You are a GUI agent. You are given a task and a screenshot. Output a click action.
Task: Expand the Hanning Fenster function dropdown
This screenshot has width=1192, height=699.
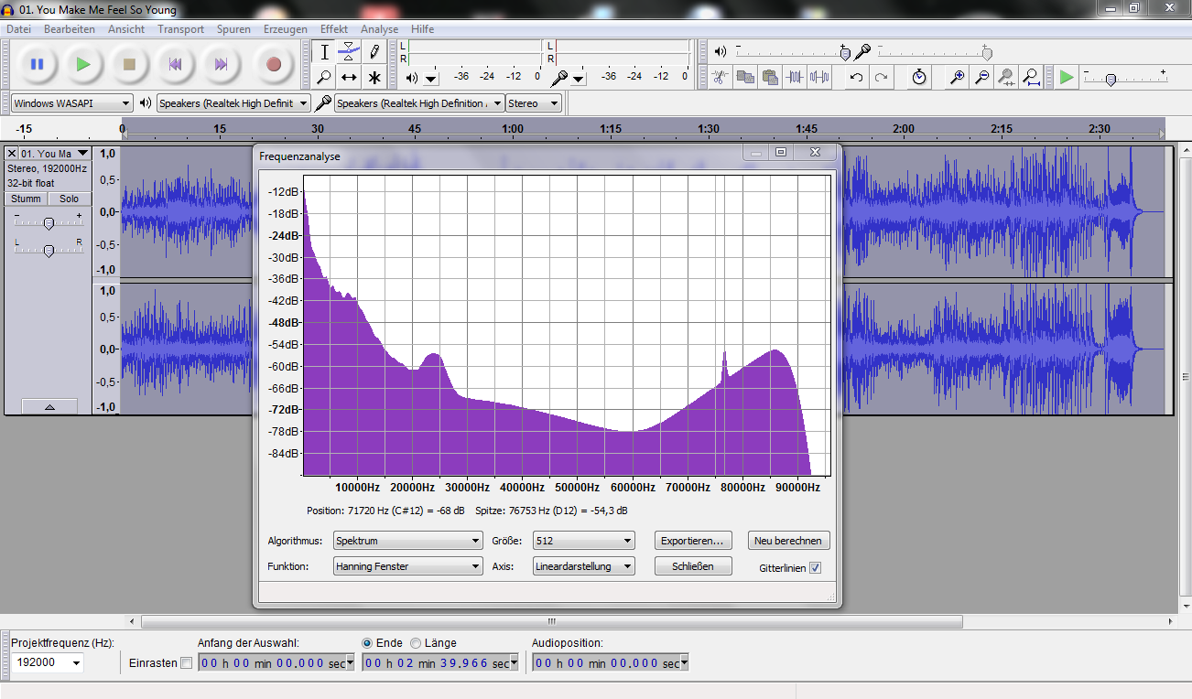407,566
